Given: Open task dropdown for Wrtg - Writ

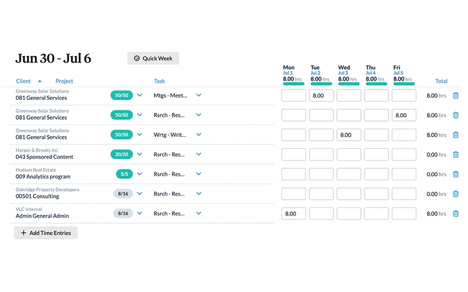Looking at the screenshot, I should [x=199, y=134].
